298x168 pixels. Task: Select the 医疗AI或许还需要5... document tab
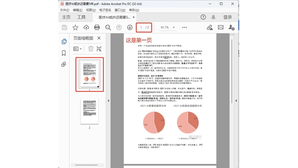(x=114, y=17)
